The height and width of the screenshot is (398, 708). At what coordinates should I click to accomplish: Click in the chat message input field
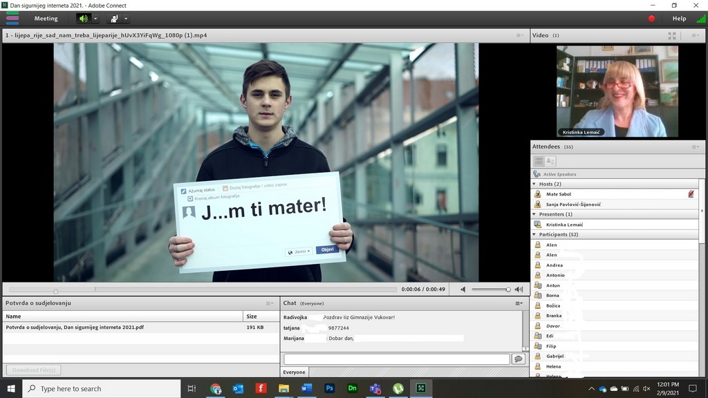click(x=396, y=359)
